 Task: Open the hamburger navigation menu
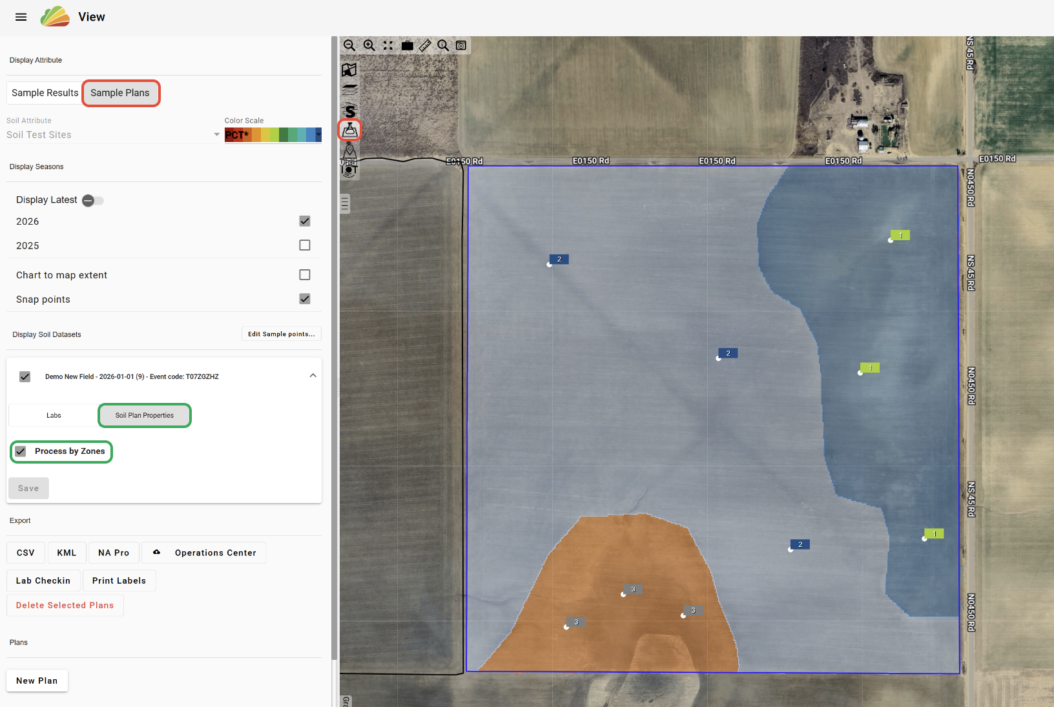[21, 17]
